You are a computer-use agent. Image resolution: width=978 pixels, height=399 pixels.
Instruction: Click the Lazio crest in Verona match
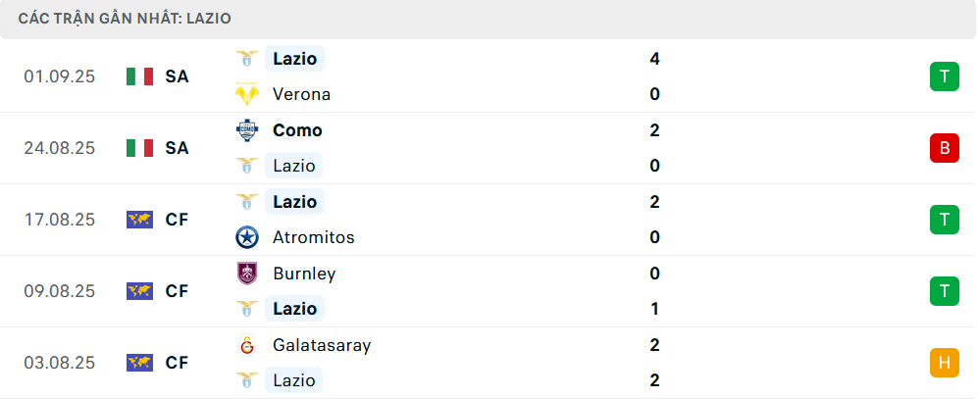247,59
